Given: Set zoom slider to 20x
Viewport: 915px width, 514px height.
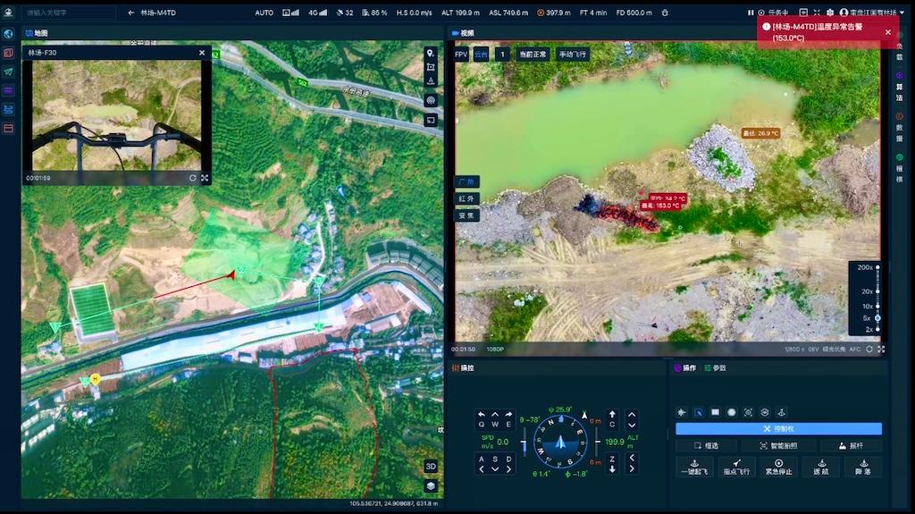Looking at the screenshot, I should pyautogui.click(x=877, y=291).
